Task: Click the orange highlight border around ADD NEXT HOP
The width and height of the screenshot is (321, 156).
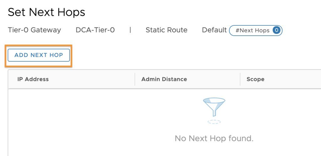Action: [39, 45]
